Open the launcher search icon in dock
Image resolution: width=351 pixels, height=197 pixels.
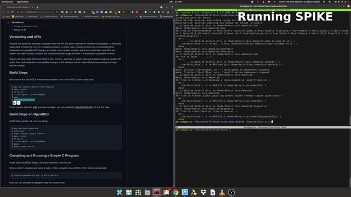(120, 192)
